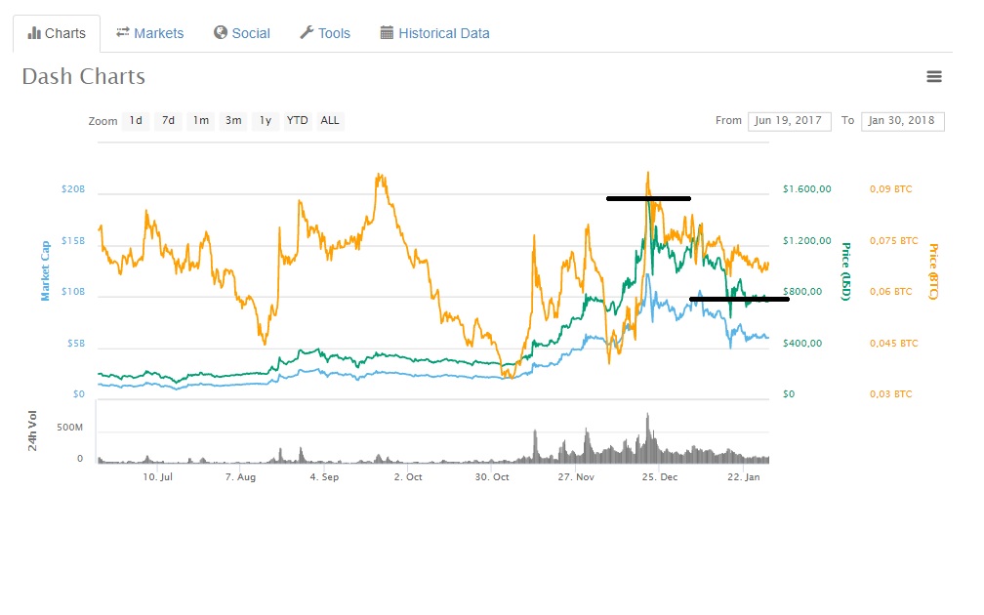Image resolution: width=984 pixels, height=615 pixels.
Task: Select the Charts tab
Action: coord(57,33)
